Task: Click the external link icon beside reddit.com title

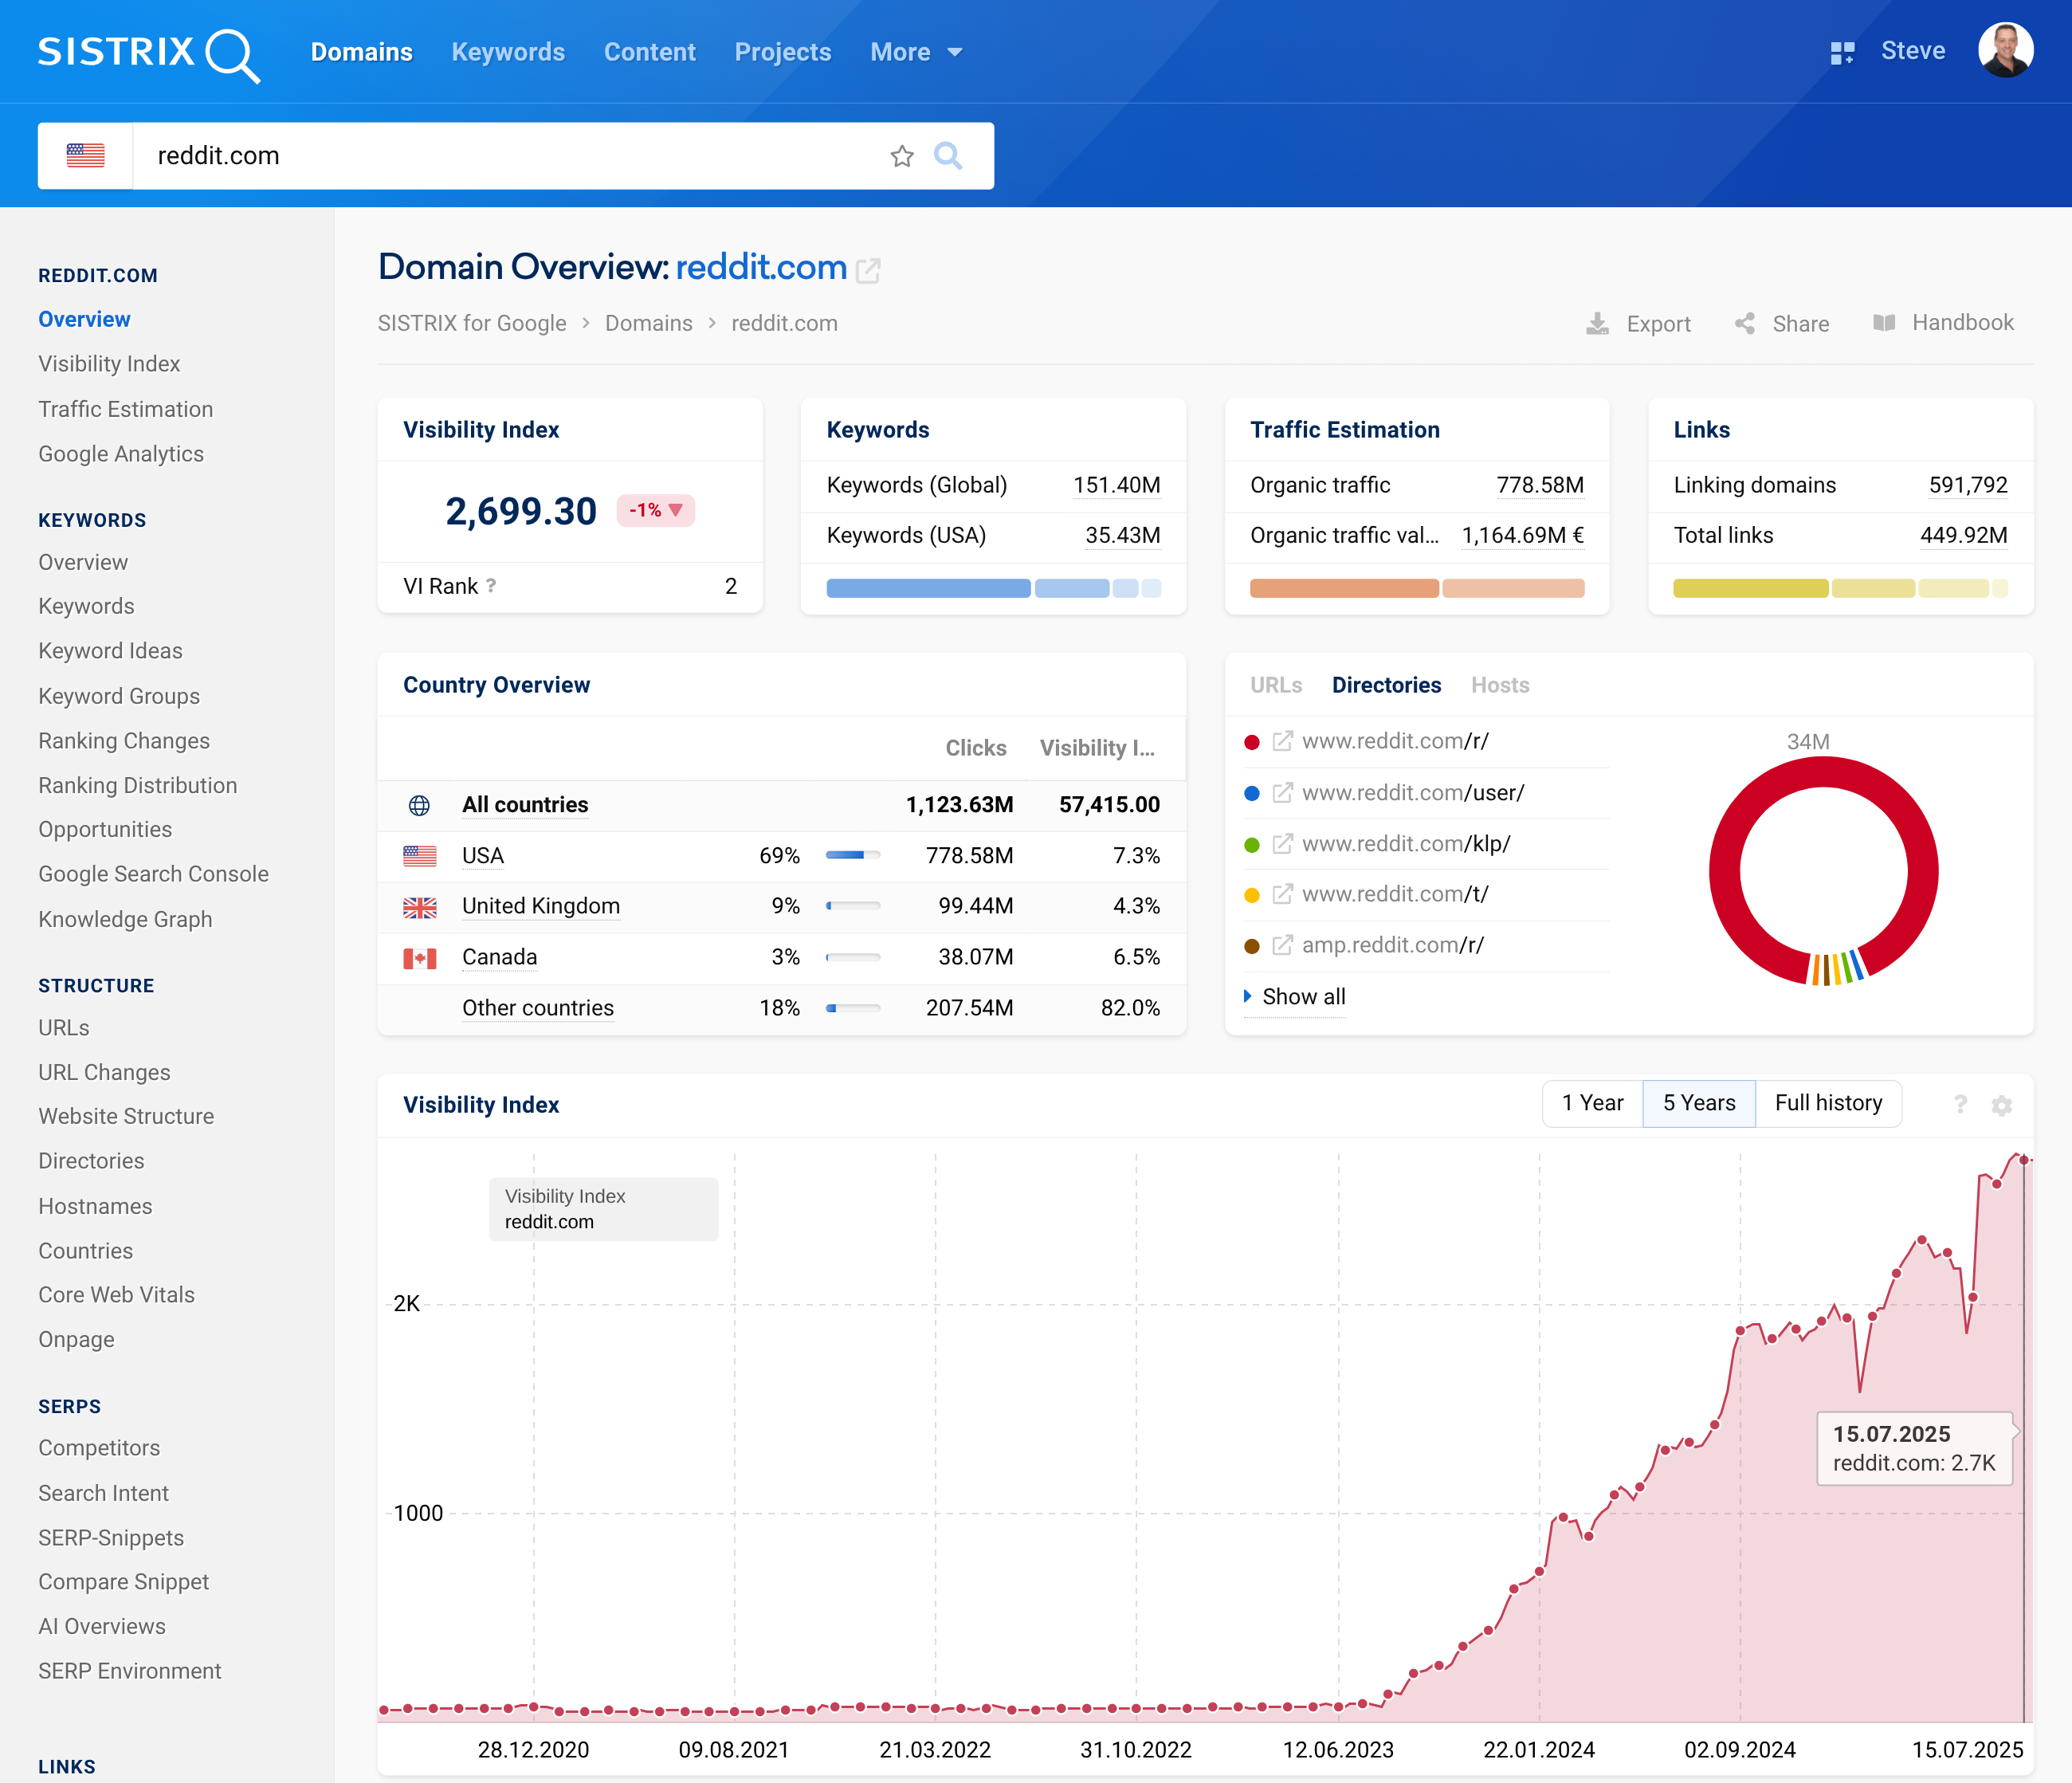Action: click(x=868, y=270)
